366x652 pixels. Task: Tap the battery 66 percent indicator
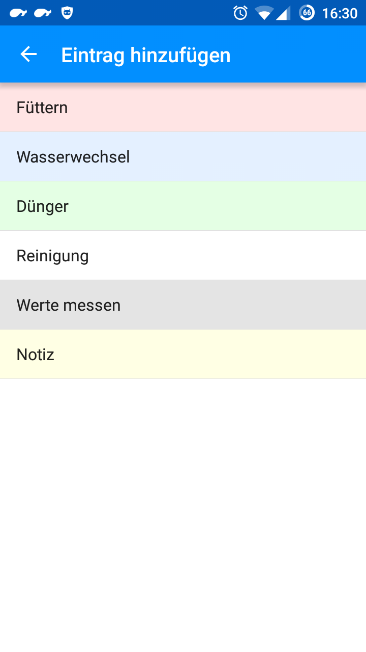(307, 13)
